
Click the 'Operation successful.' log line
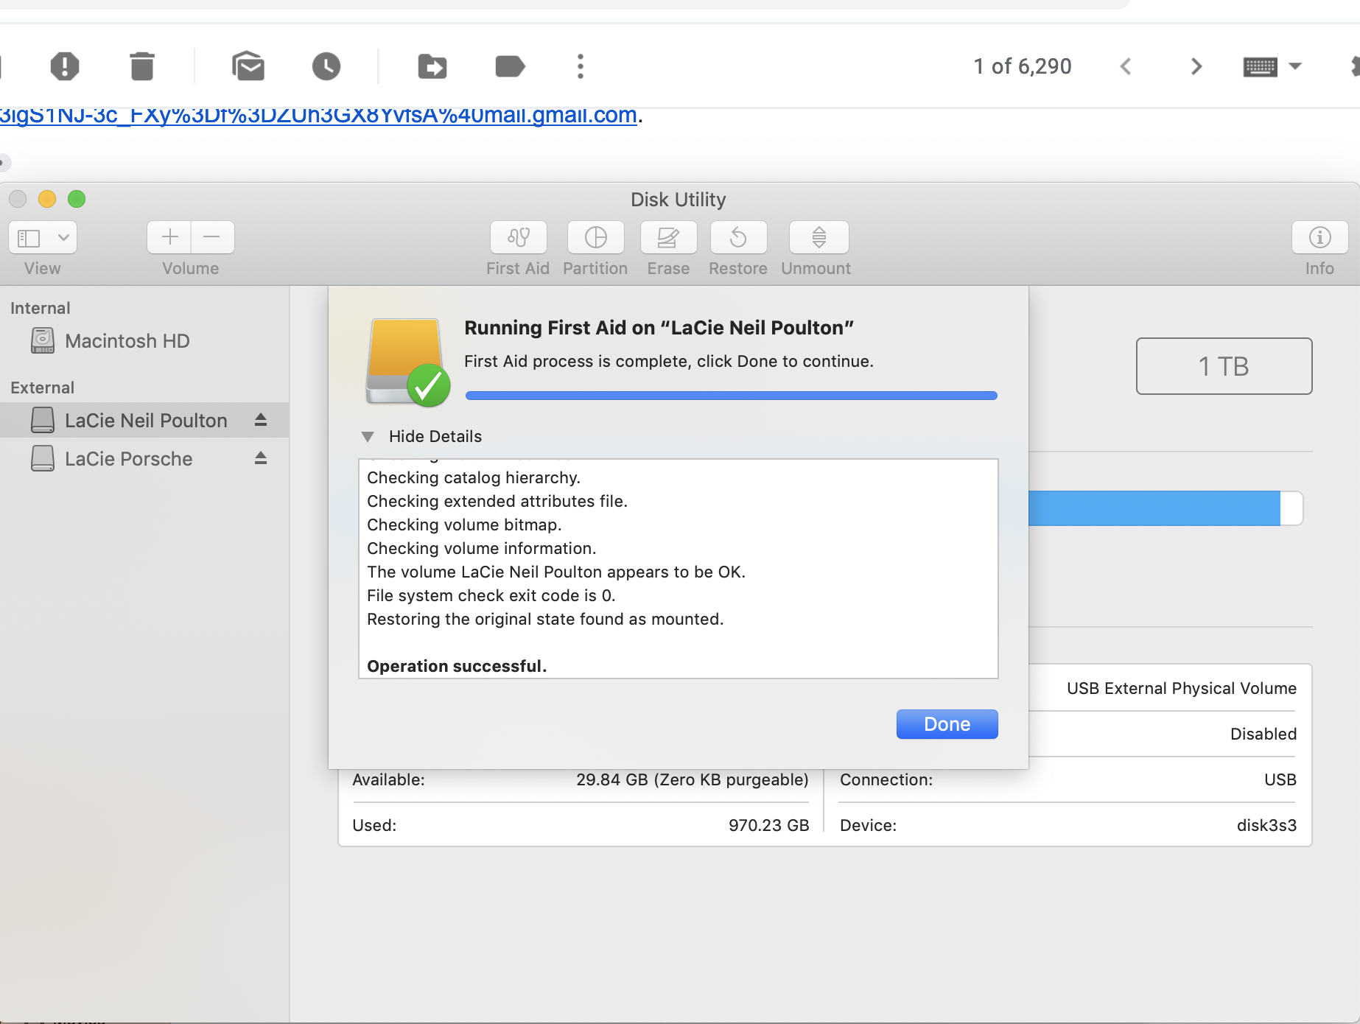point(457,666)
